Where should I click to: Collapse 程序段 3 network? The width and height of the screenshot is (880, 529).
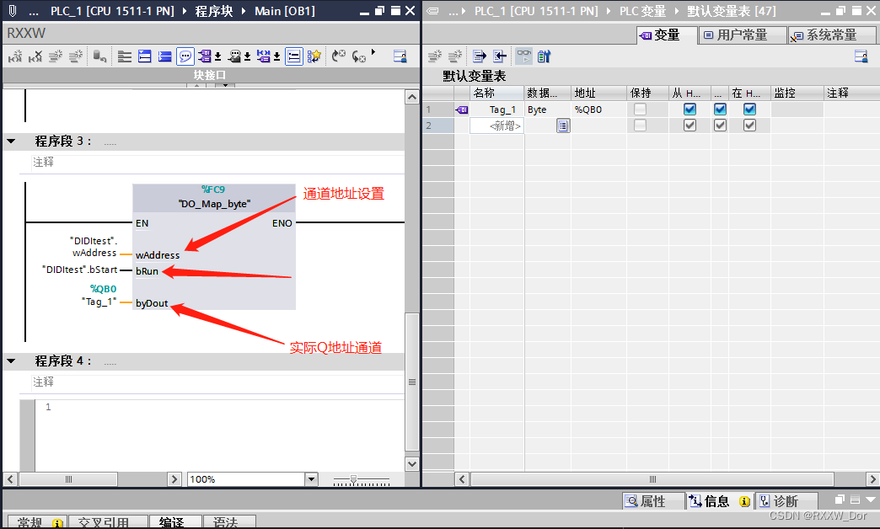(x=11, y=142)
